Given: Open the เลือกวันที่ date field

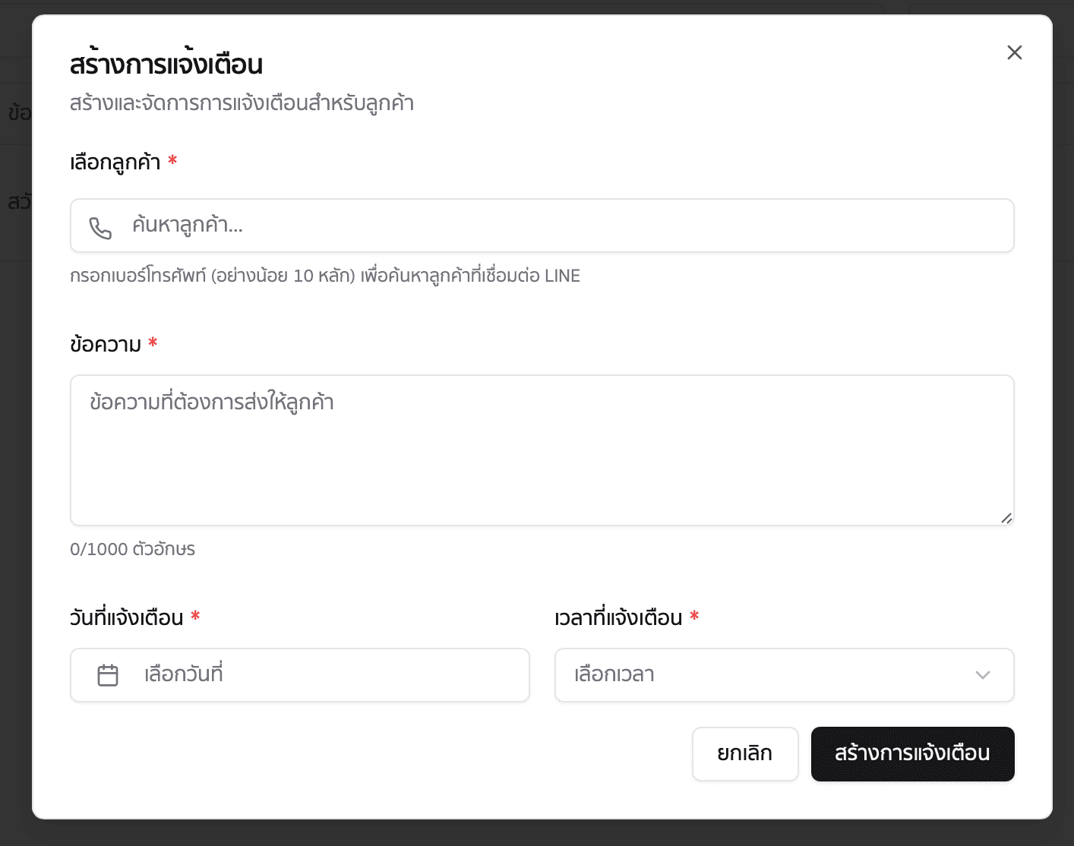Looking at the screenshot, I should click(300, 674).
